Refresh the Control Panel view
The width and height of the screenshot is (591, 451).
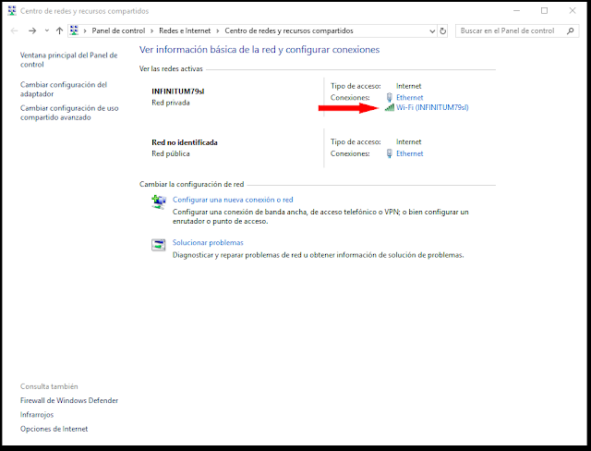coord(443,31)
